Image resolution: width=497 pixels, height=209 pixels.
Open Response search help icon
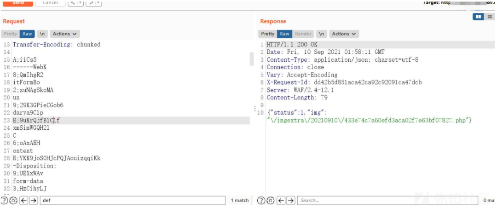(x=261, y=200)
